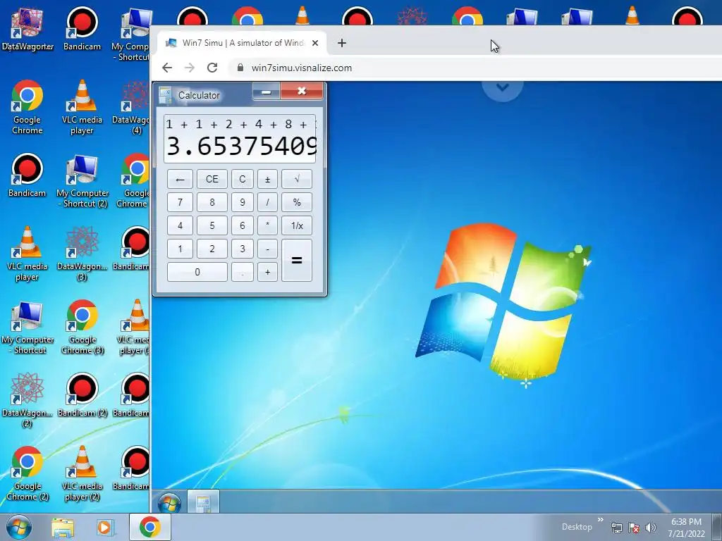Click the Desktop toolbar label on the taskbar

click(577, 527)
